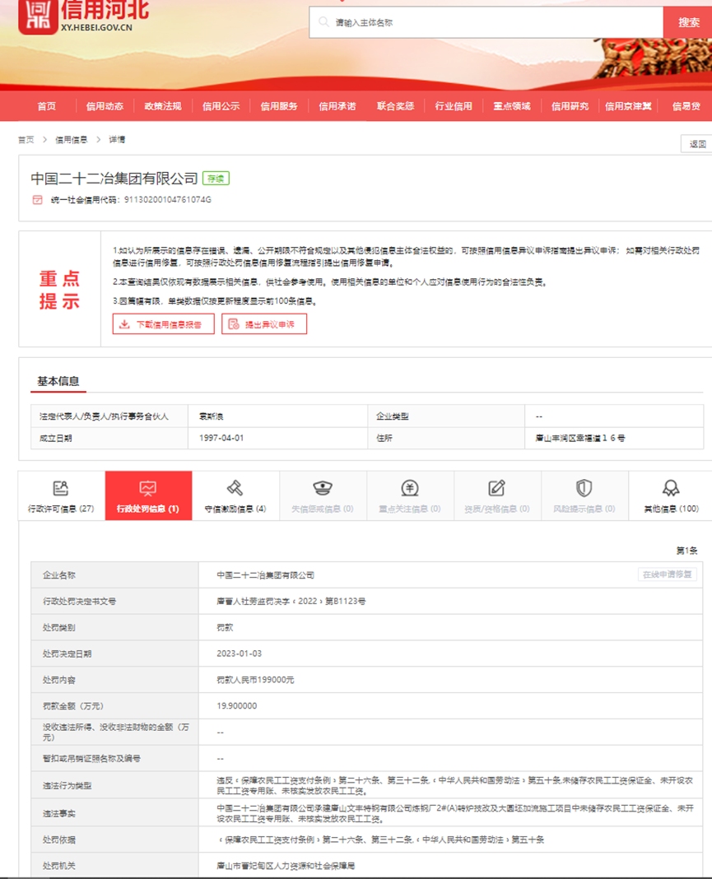The width and height of the screenshot is (712, 879).
Task: Switch to the 其他信息 (100) tab label
Action: [x=671, y=509]
